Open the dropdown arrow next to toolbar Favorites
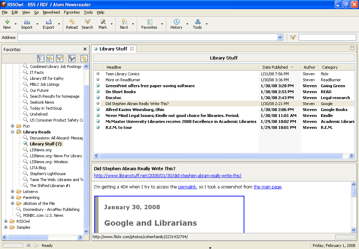 point(162,24)
